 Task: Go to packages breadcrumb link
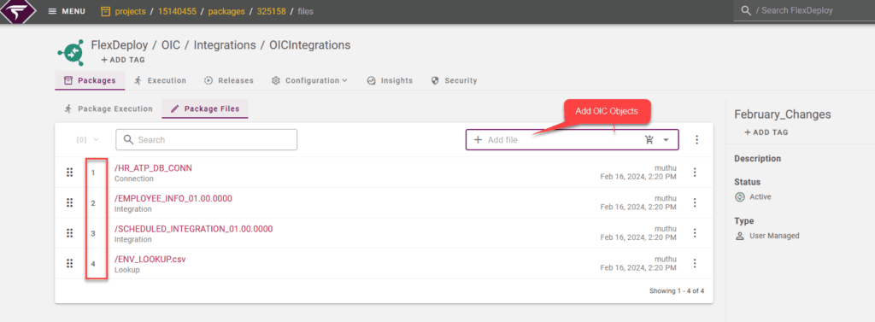click(x=226, y=11)
